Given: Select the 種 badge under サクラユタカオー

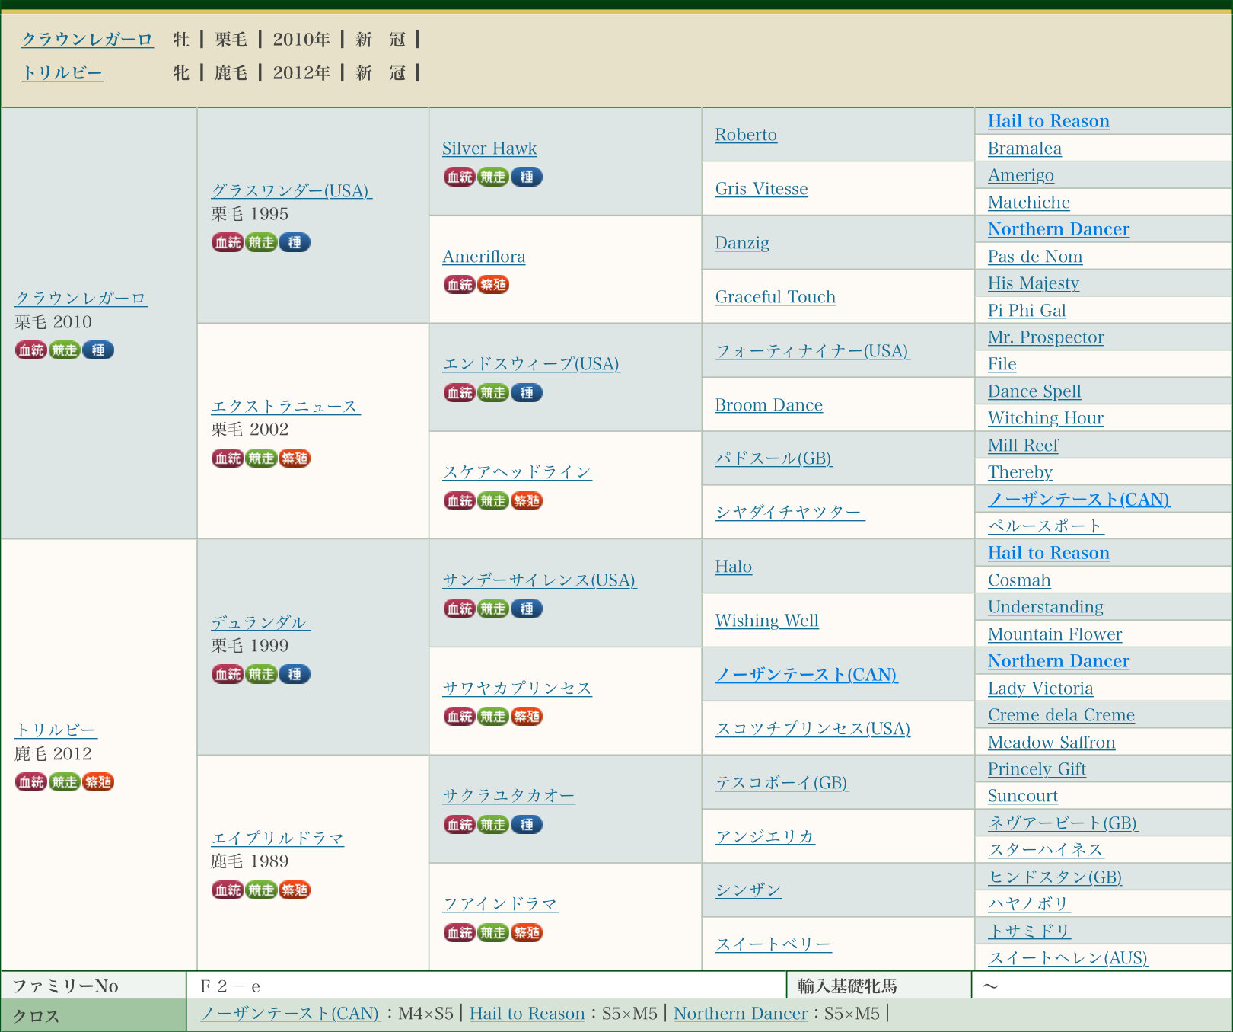Looking at the screenshot, I should (526, 824).
